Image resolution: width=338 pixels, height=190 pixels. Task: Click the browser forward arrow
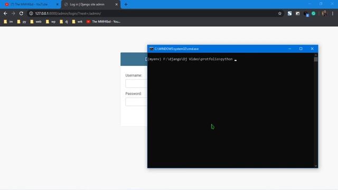[x=13, y=13]
